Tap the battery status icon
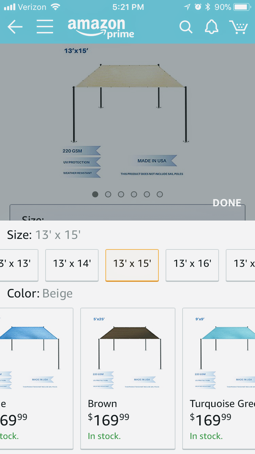255x454 pixels. tap(242, 7)
